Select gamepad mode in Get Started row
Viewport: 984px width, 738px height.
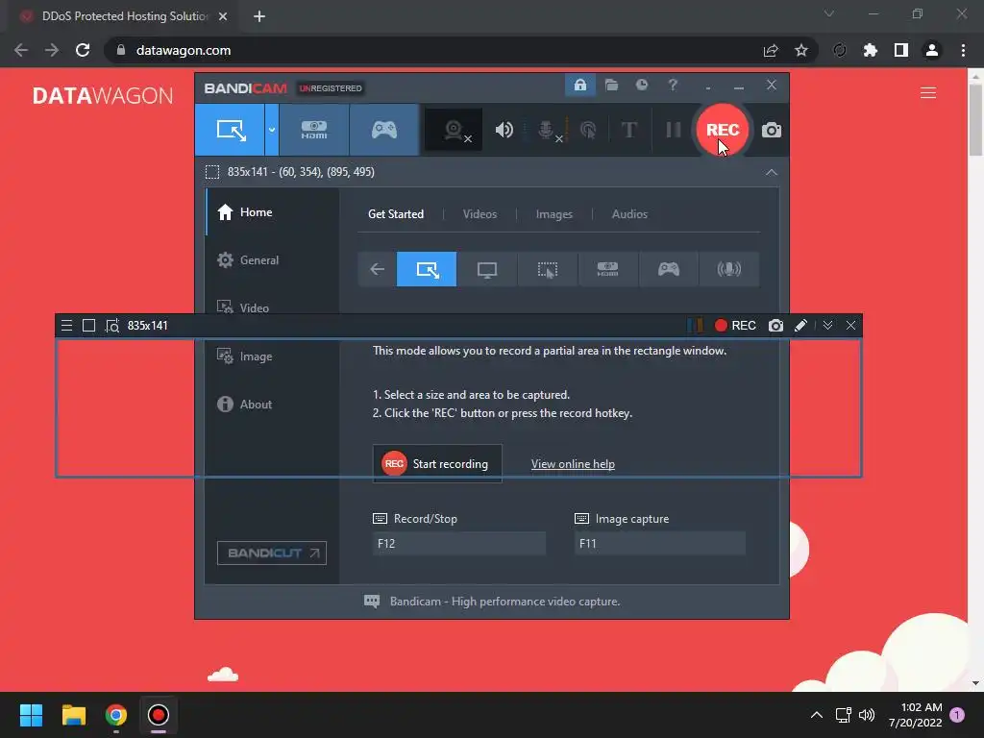[x=669, y=269]
